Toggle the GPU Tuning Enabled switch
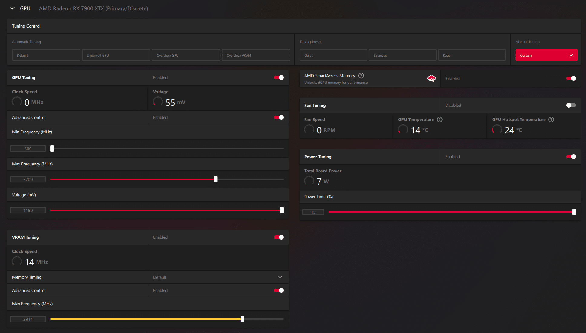This screenshot has height=333, width=586. pos(279,77)
